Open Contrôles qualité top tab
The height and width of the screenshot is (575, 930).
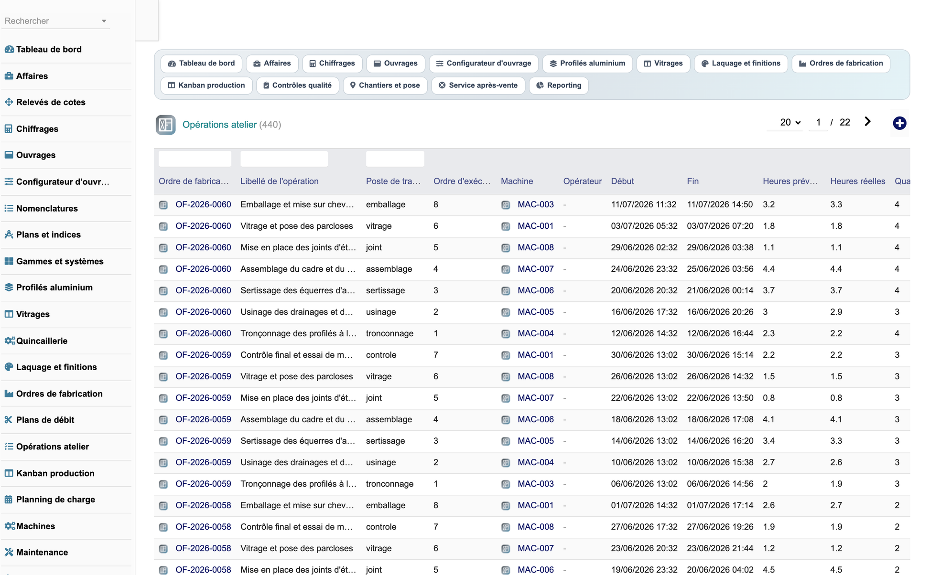click(x=298, y=85)
